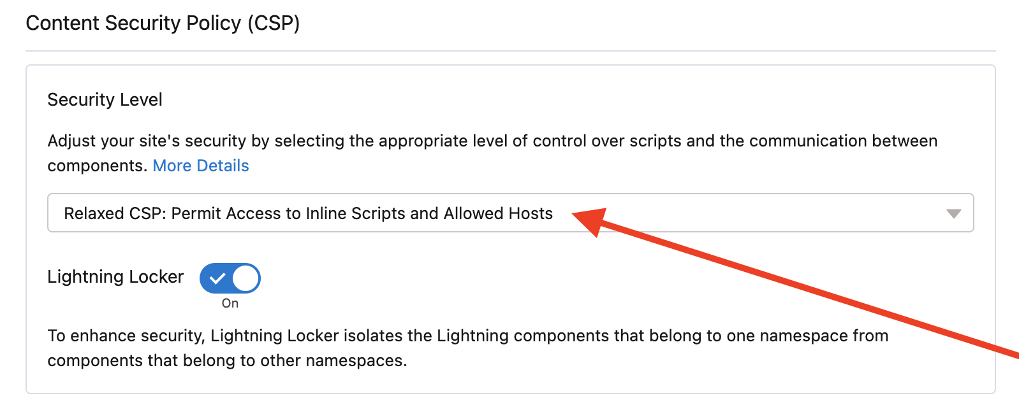The height and width of the screenshot is (419, 1019).
Task: Expand the Security Level dropdown arrow
Action: tap(953, 213)
